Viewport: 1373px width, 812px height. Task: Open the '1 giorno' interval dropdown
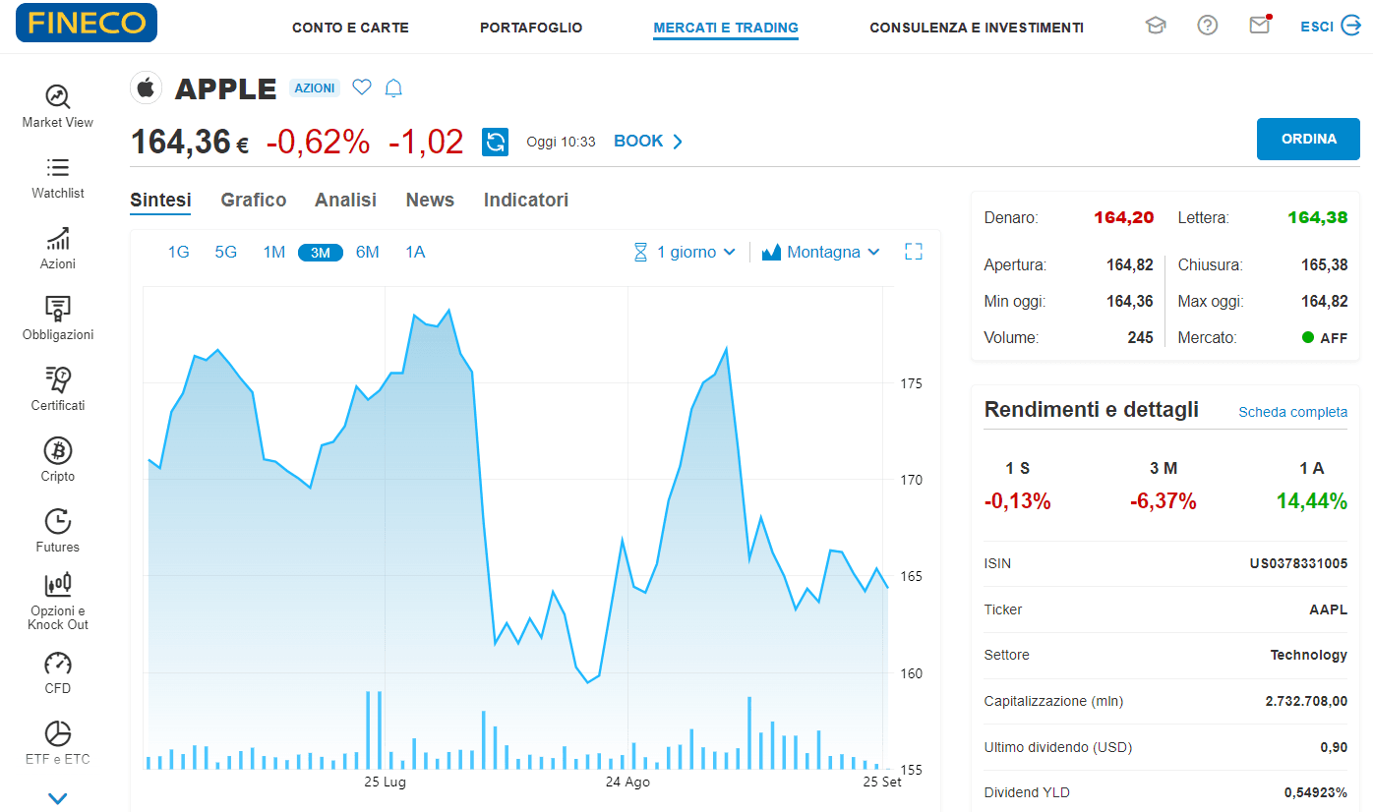[685, 252]
